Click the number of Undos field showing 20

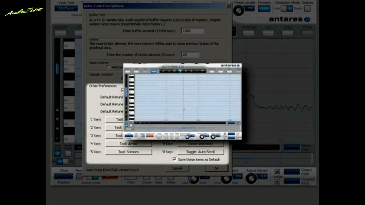[x=190, y=55]
